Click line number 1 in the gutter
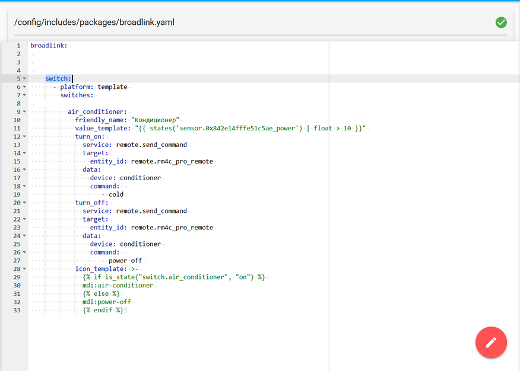520x371 pixels. (18, 46)
